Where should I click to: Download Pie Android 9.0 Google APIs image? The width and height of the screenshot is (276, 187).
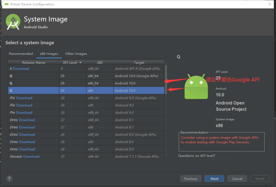24,98
